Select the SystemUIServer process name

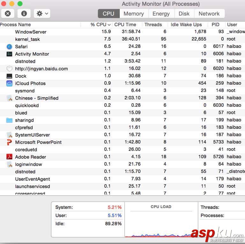point(33,135)
